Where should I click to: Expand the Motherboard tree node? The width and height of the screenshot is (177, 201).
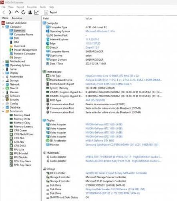point(3,62)
